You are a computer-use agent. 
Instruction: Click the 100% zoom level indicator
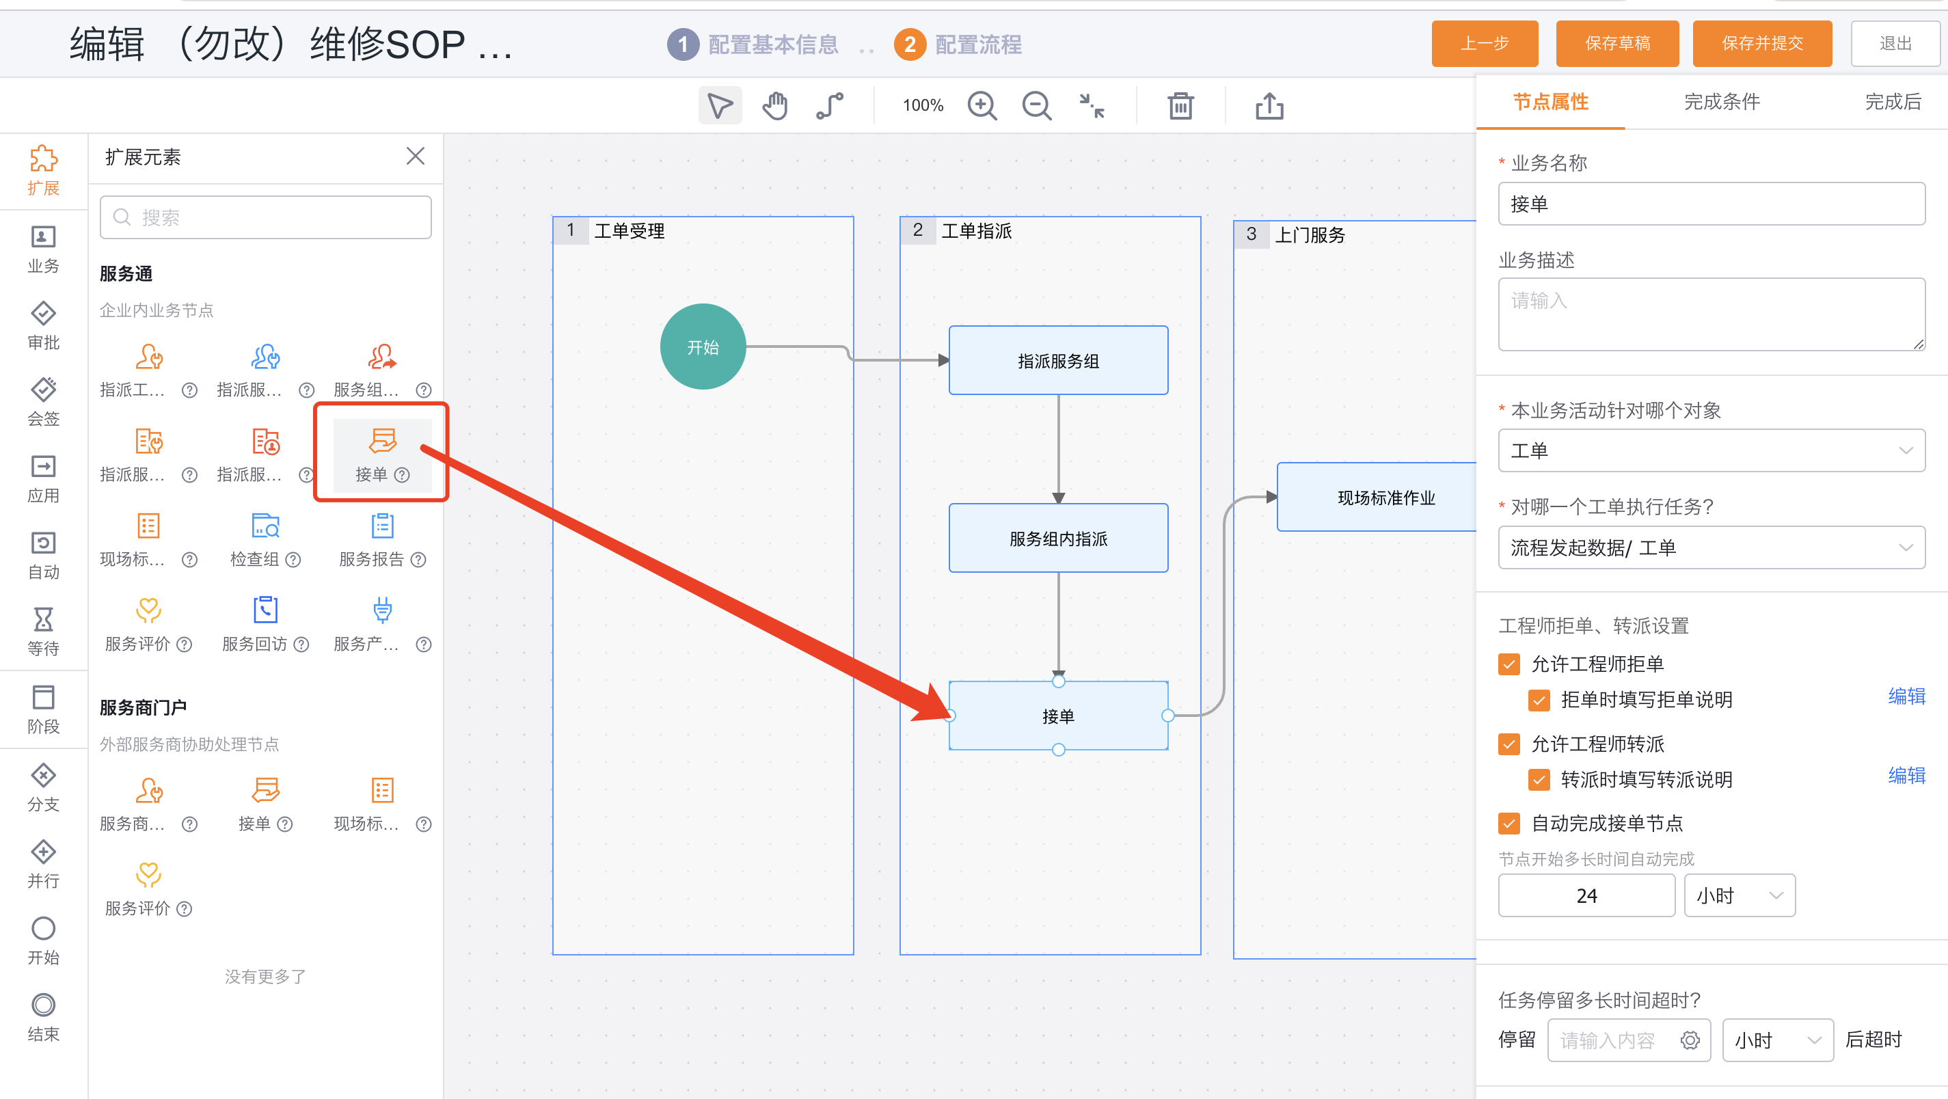point(923,105)
